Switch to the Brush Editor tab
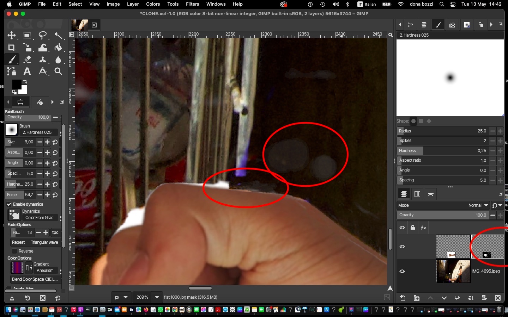Screen dimensions: 508x317 click(x=438, y=25)
